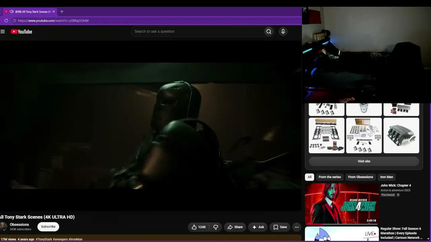Focus the YouTube search box

[197, 32]
